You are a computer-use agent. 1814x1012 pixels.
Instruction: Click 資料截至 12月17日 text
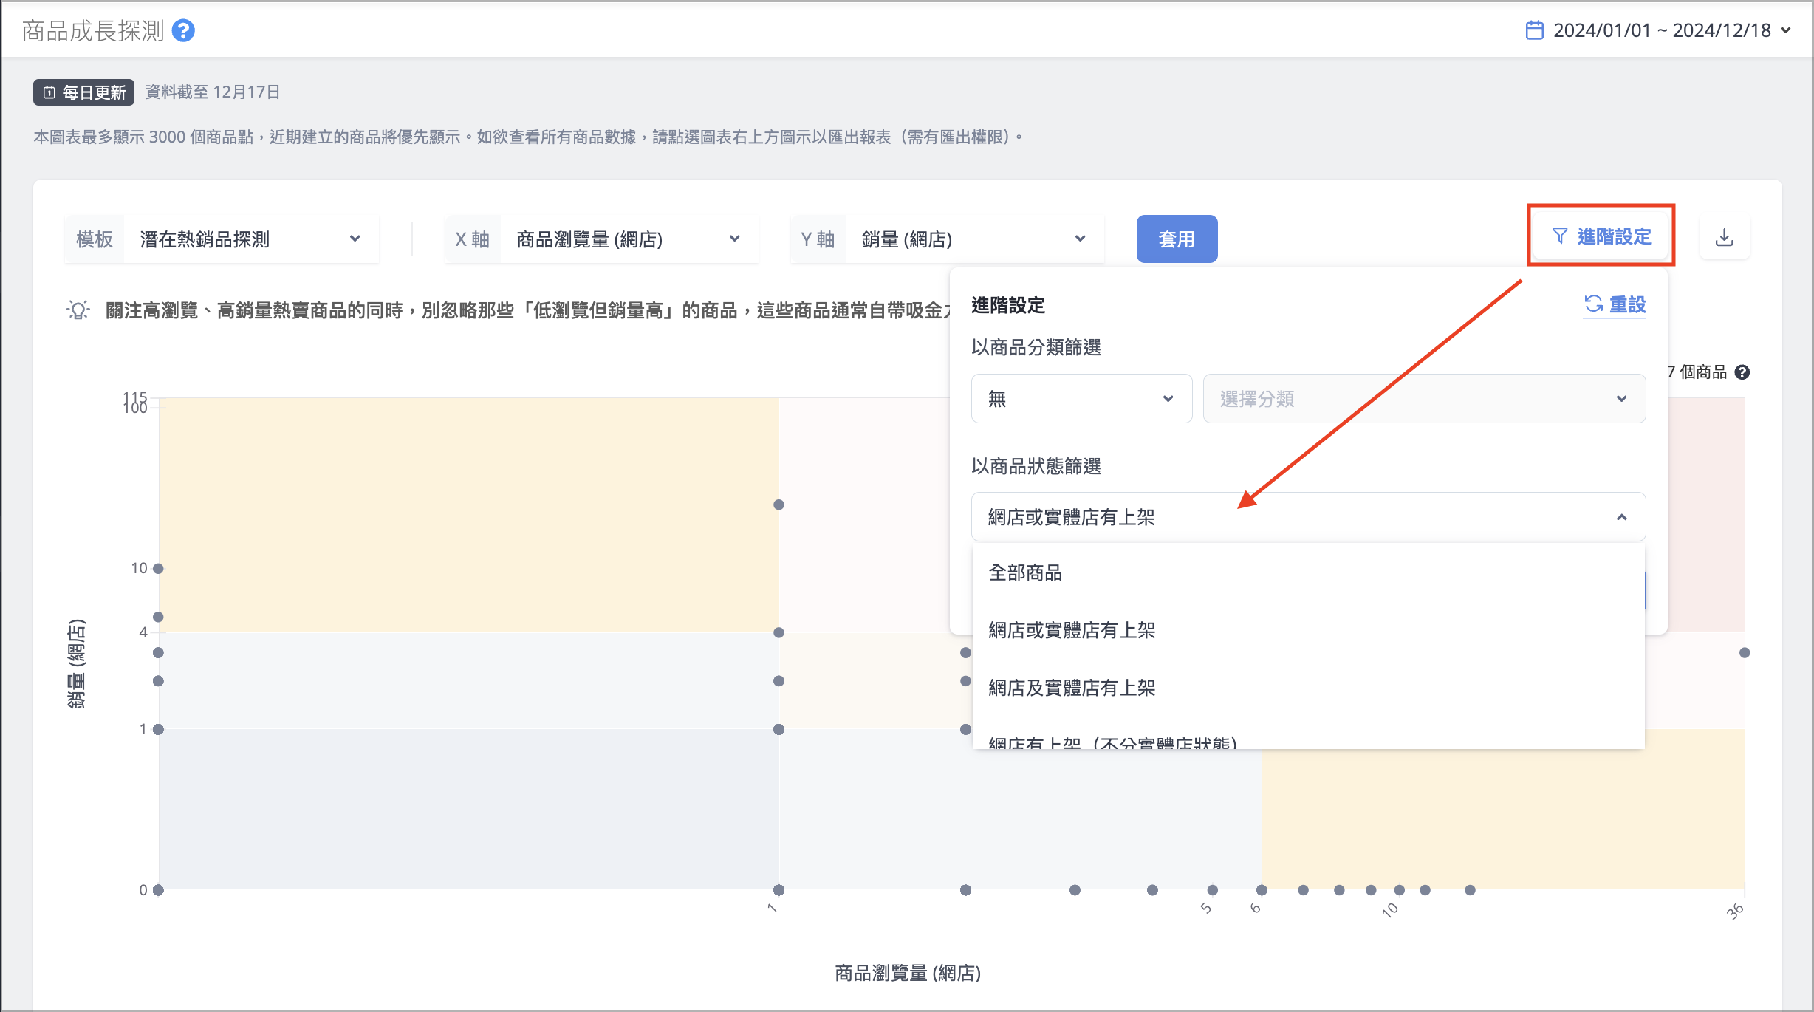pyautogui.click(x=213, y=92)
